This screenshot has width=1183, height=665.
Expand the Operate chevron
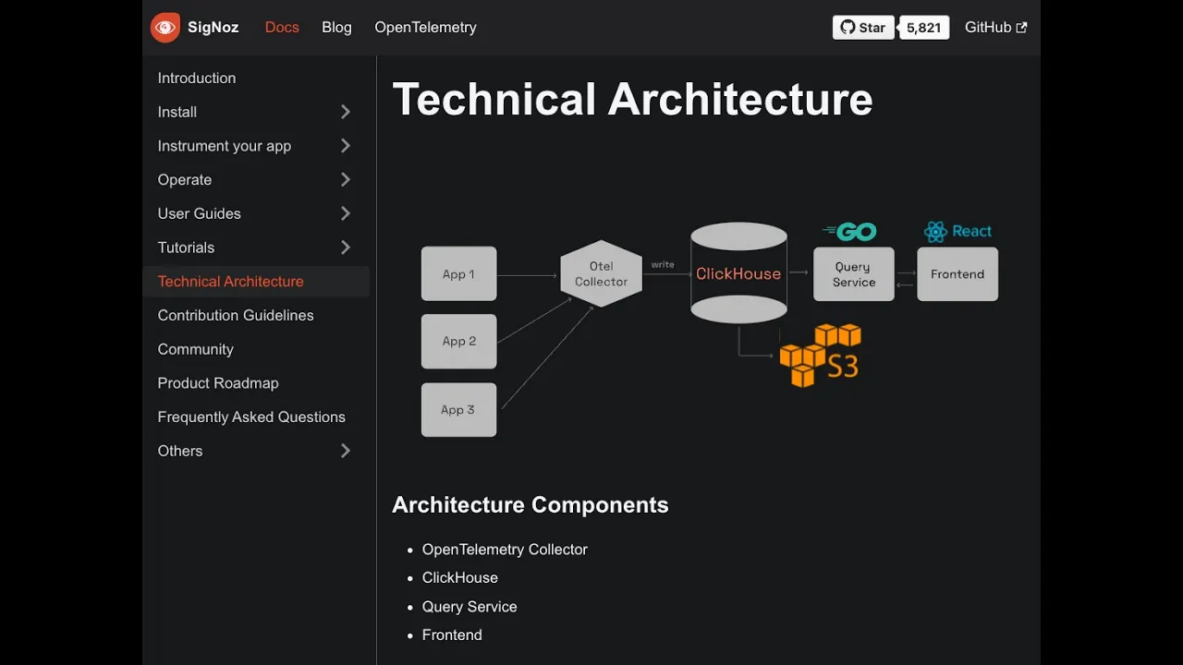(346, 180)
